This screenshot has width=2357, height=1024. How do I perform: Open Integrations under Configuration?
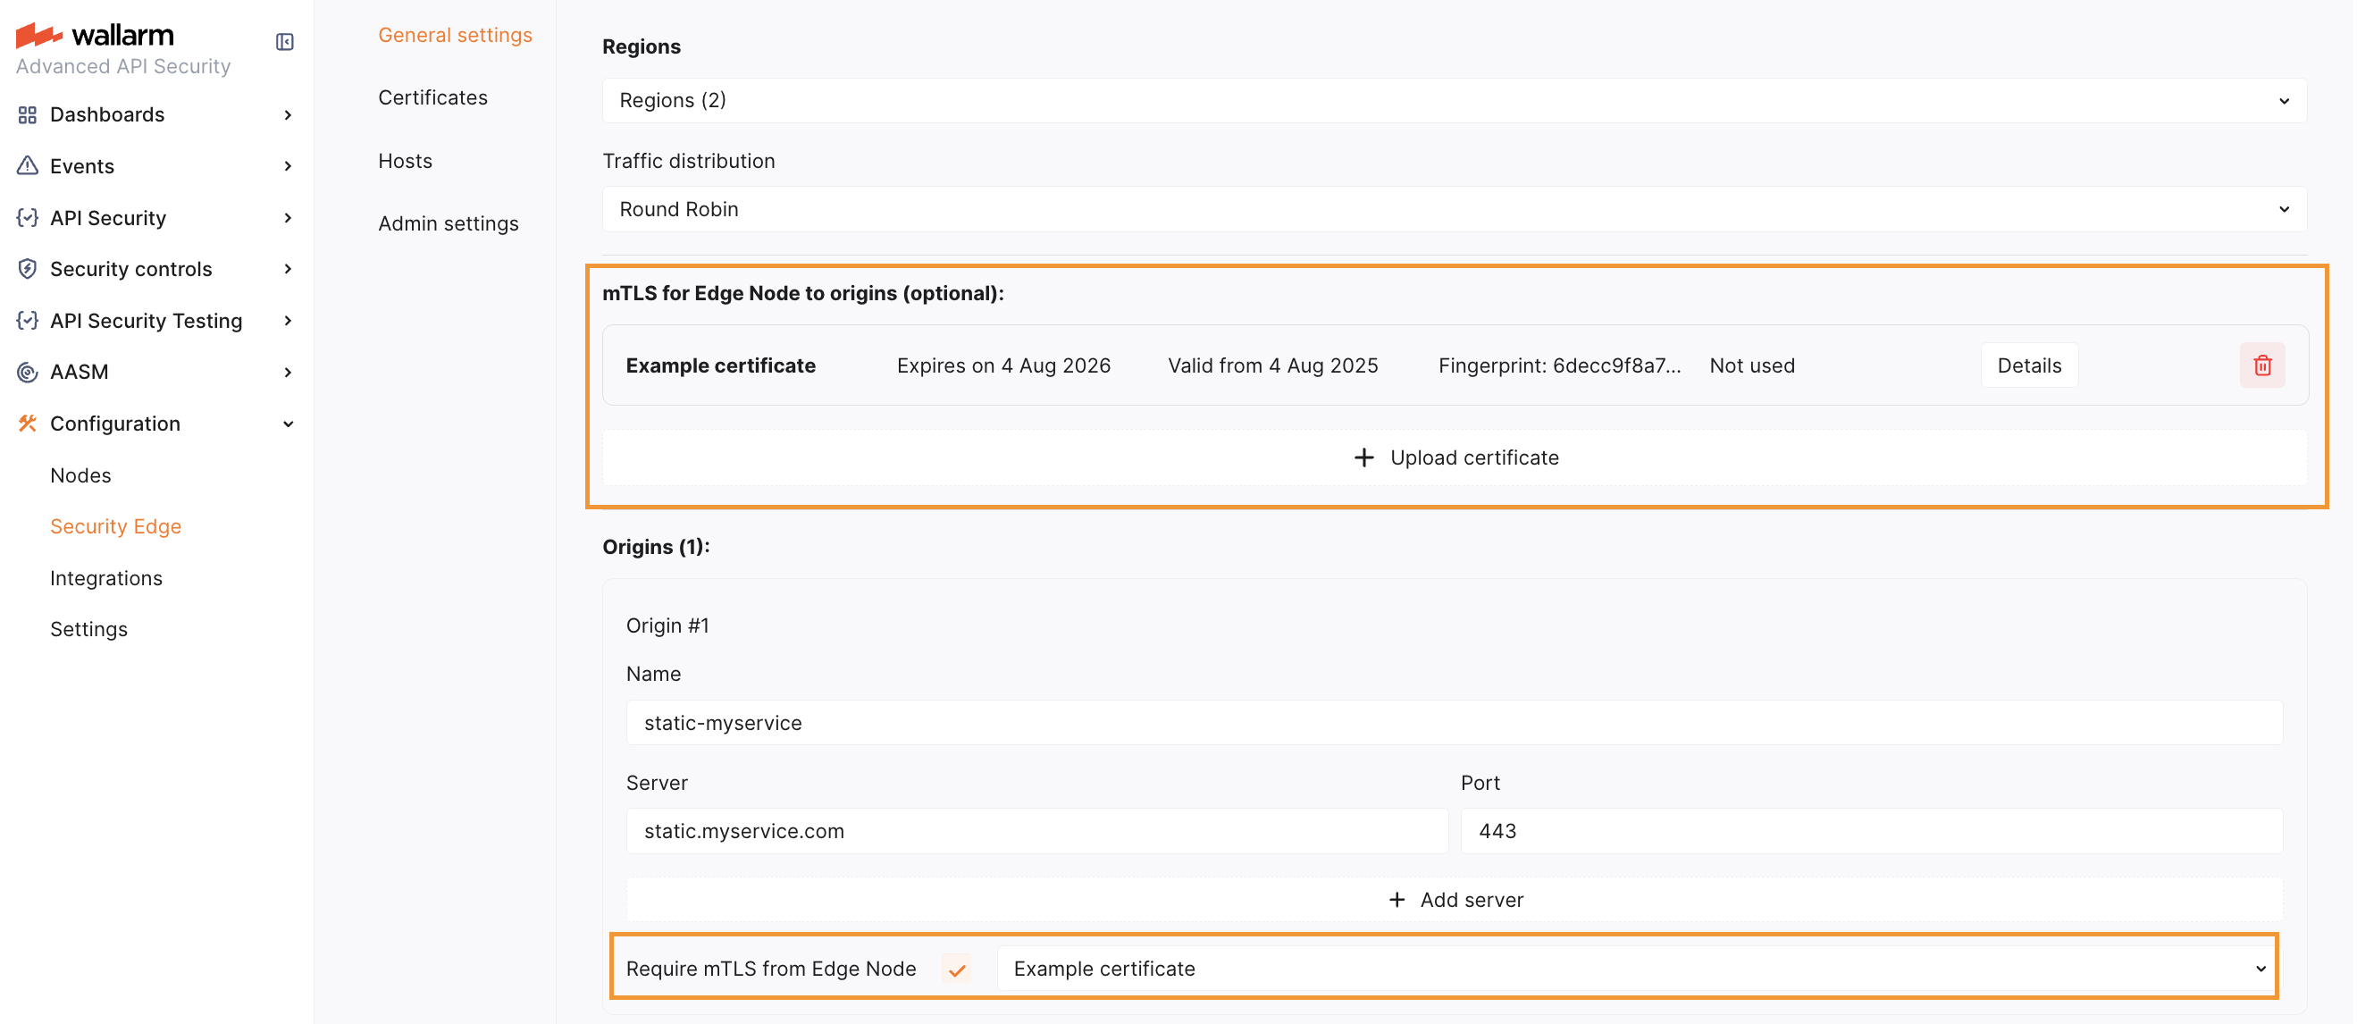(106, 578)
